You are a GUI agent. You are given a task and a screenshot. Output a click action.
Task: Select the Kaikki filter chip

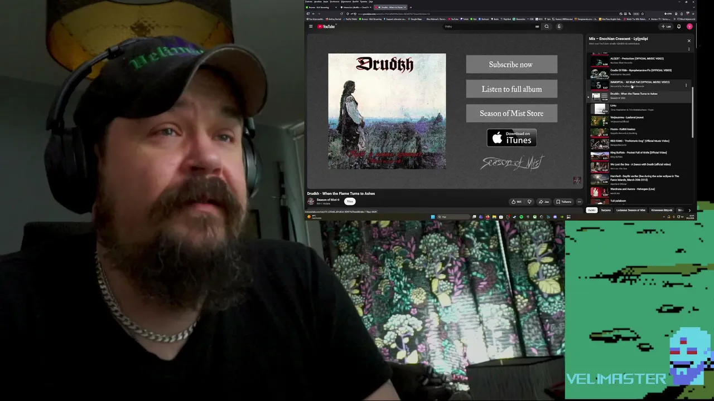click(x=592, y=210)
